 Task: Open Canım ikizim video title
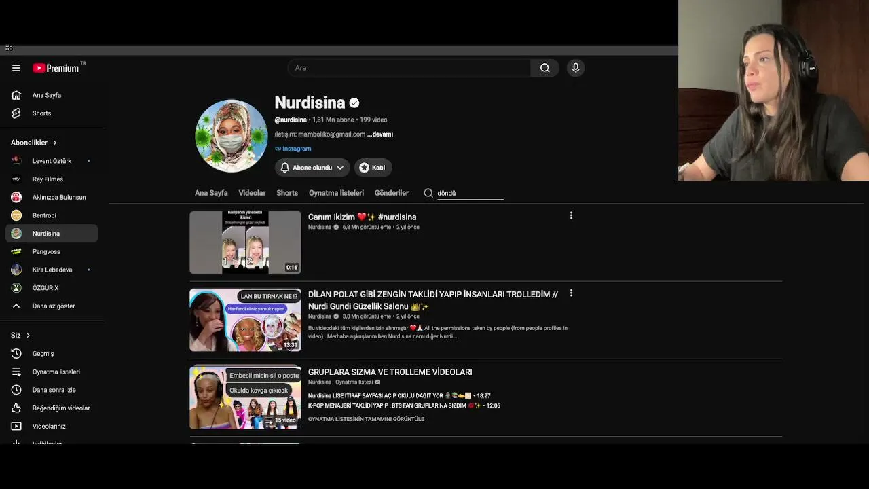coord(362,217)
